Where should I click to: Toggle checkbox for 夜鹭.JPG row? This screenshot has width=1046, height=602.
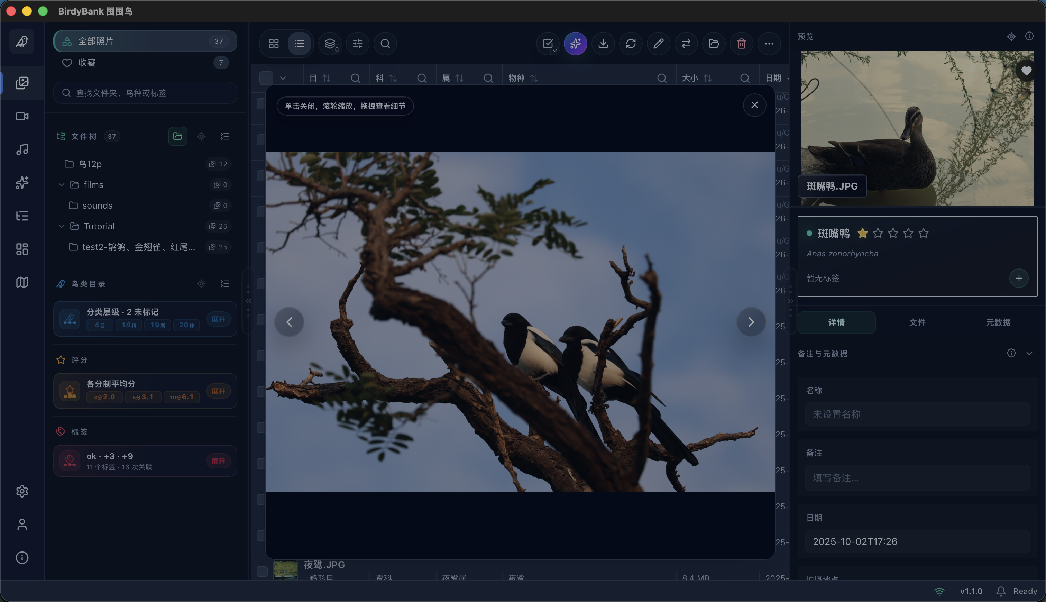click(262, 572)
